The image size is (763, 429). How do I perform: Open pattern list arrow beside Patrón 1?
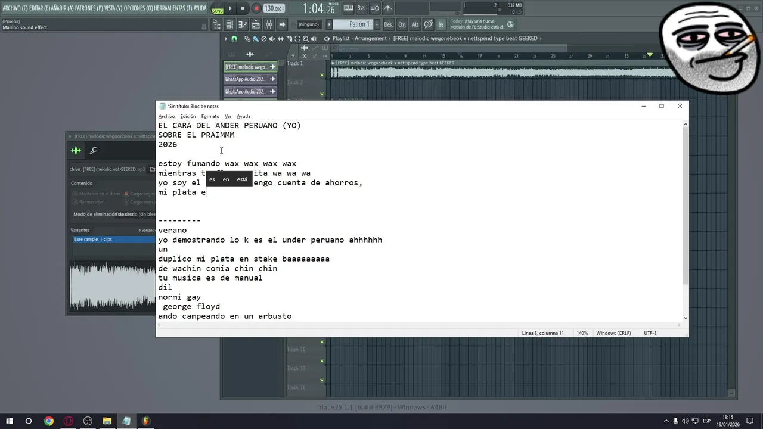coord(329,24)
